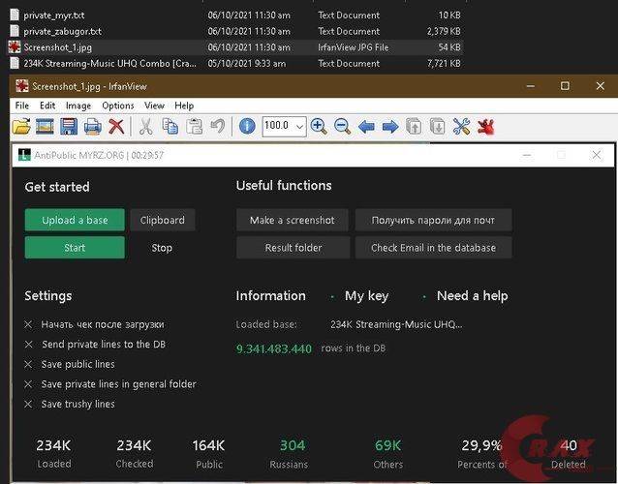Click the green Start button
618x484 pixels.
pyautogui.click(x=75, y=247)
